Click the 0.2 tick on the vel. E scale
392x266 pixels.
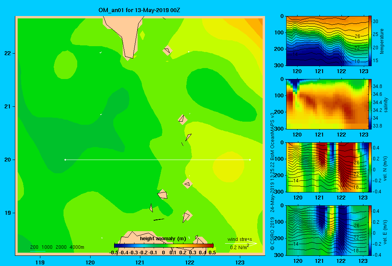[376, 222]
